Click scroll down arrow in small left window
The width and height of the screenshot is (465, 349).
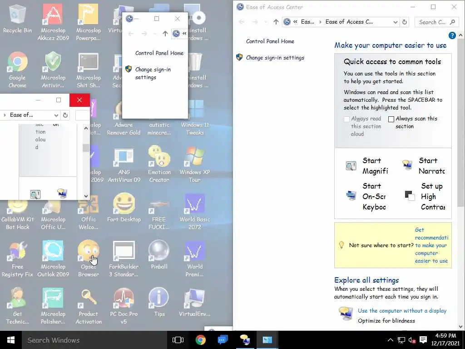point(86,196)
